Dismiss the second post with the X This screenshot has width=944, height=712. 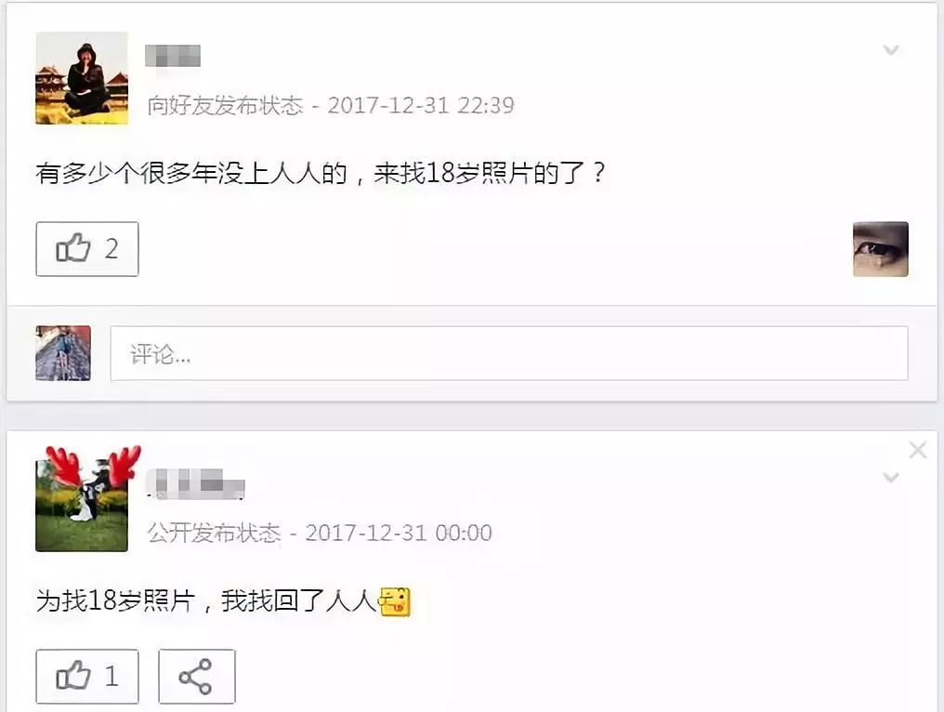pyautogui.click(x=918, y=450)
